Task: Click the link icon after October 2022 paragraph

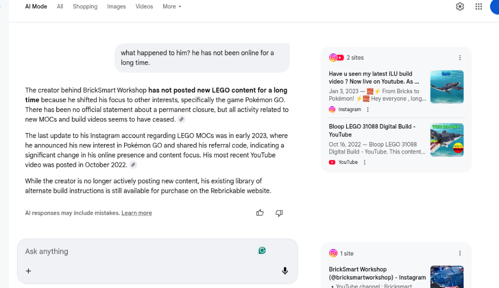Action: click(x=133, y=165)
